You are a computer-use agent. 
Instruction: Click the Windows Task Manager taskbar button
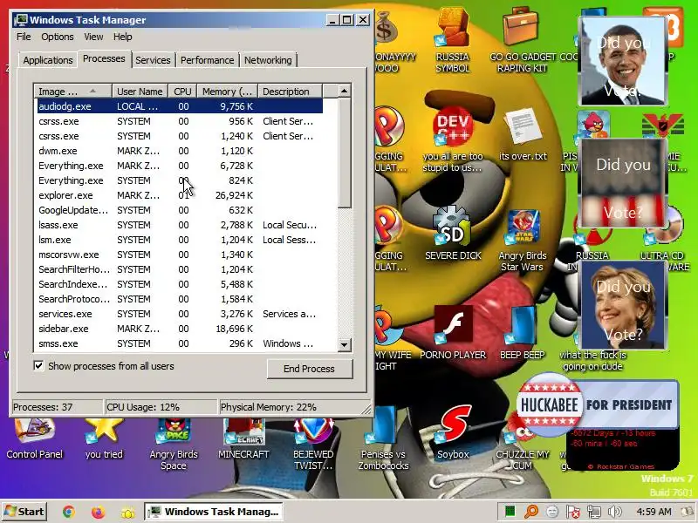pyautogui.click(x=215, y=512)
